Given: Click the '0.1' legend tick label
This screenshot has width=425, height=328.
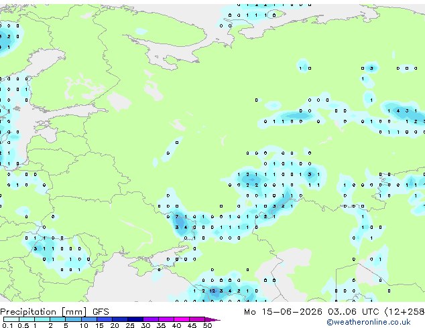Looking at the screenshot, I should [7, 325].
